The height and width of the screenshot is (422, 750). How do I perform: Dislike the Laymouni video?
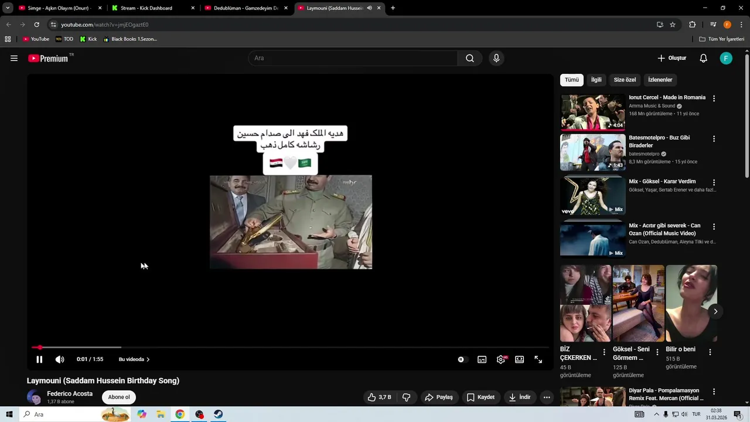coord(407,397)
